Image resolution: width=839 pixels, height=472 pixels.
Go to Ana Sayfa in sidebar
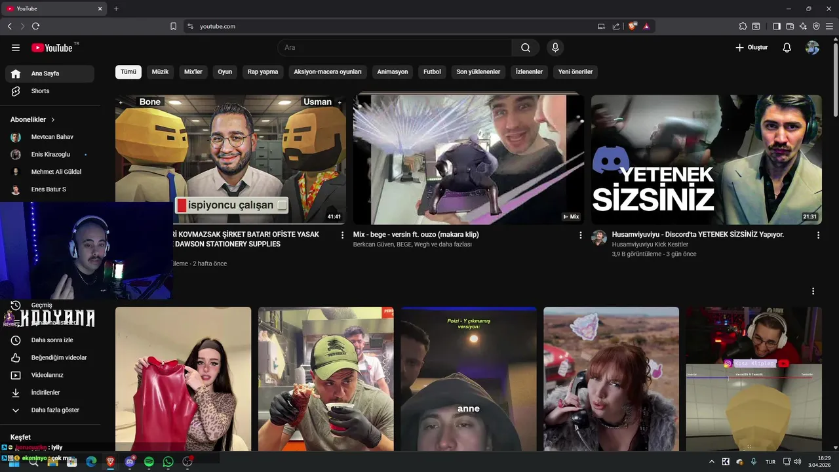point(50,73)
